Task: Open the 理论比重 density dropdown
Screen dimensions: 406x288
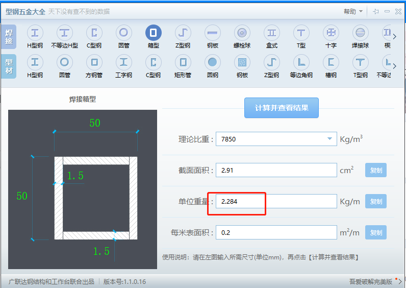Action: pyautogui.click(x=329, y=139)
